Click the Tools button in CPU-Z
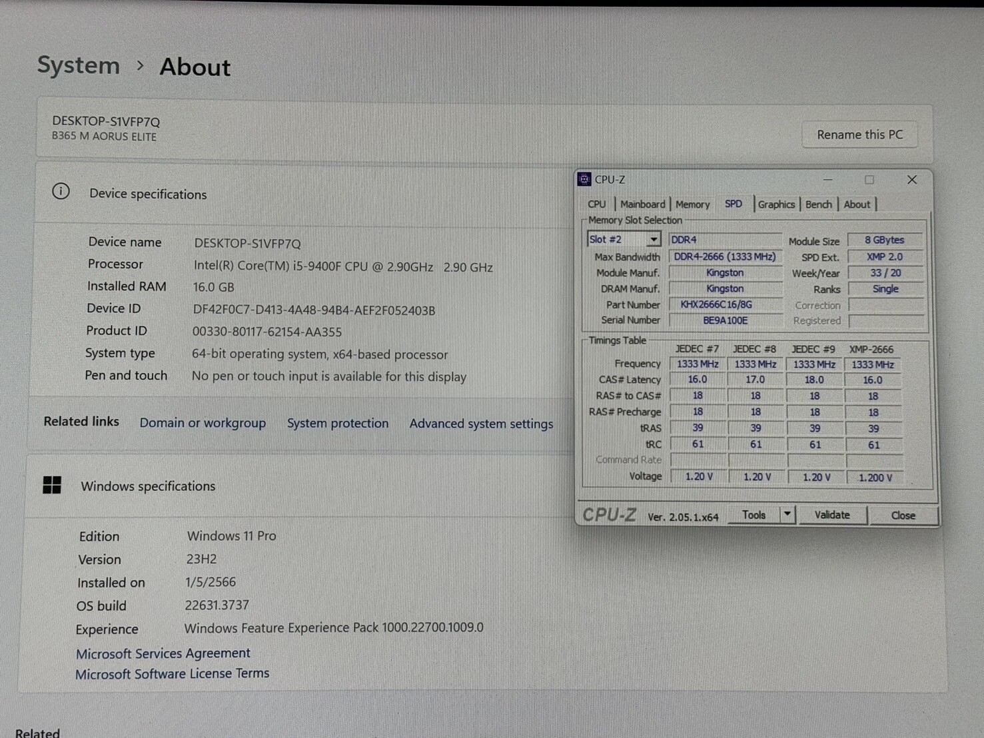 coord(753,515)
